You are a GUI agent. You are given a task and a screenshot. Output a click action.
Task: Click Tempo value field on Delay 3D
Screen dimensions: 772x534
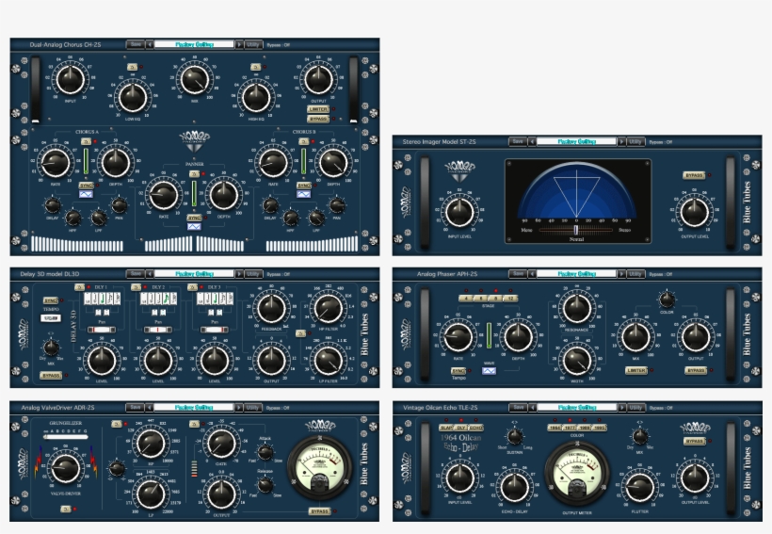(51, 318)
